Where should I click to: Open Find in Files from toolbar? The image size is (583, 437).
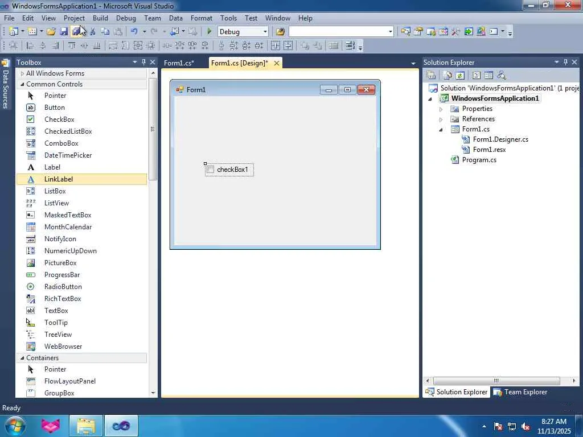click(x=280, y=32)
